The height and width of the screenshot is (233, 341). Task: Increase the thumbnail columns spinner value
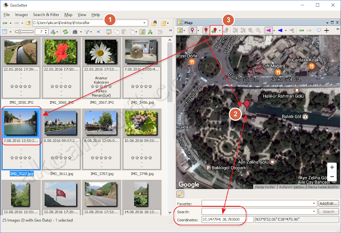pos(46,31)
